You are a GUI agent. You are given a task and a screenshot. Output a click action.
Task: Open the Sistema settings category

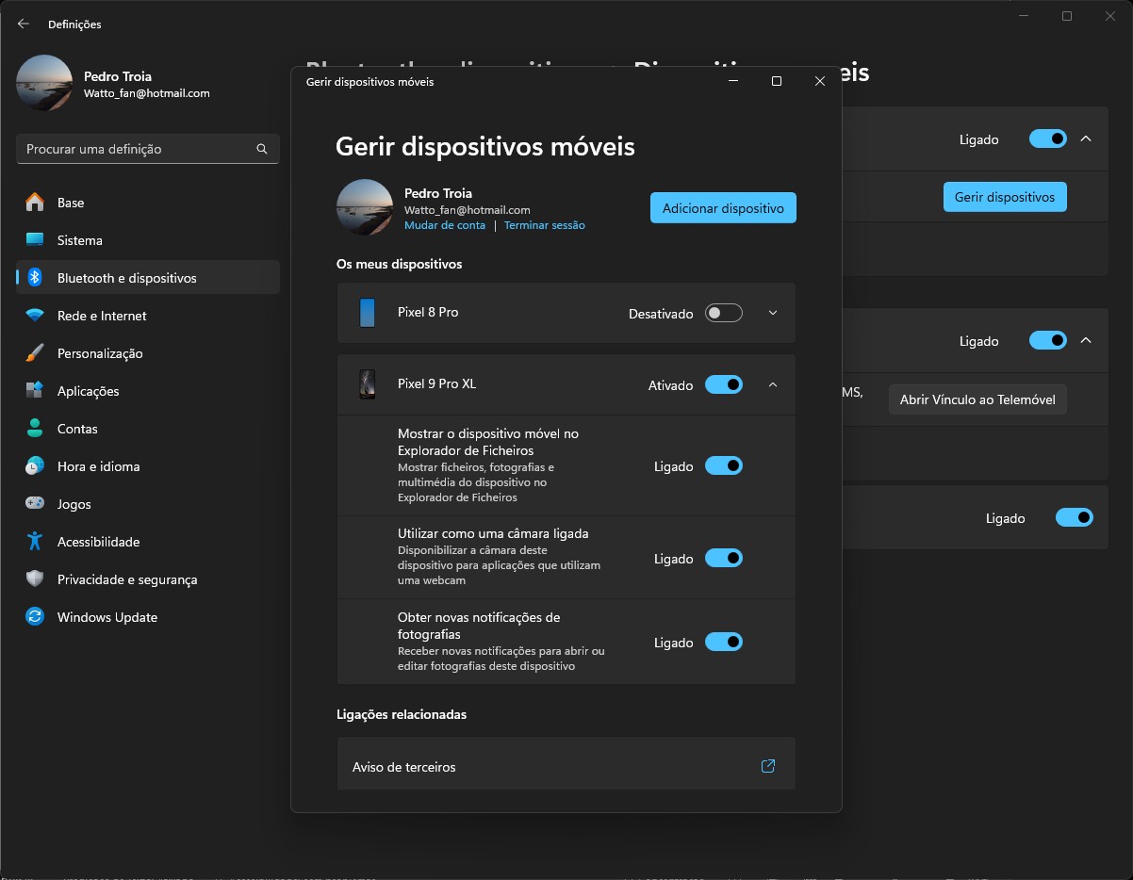(x=79, y=240)
